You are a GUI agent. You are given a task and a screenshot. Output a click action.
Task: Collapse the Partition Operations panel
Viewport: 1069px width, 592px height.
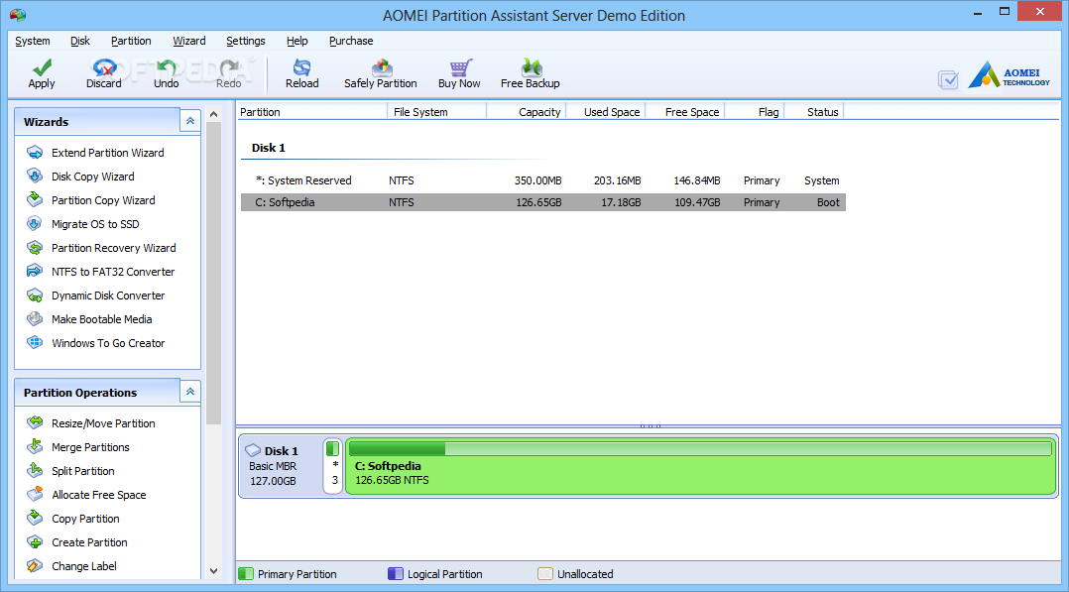click(190, 392)
